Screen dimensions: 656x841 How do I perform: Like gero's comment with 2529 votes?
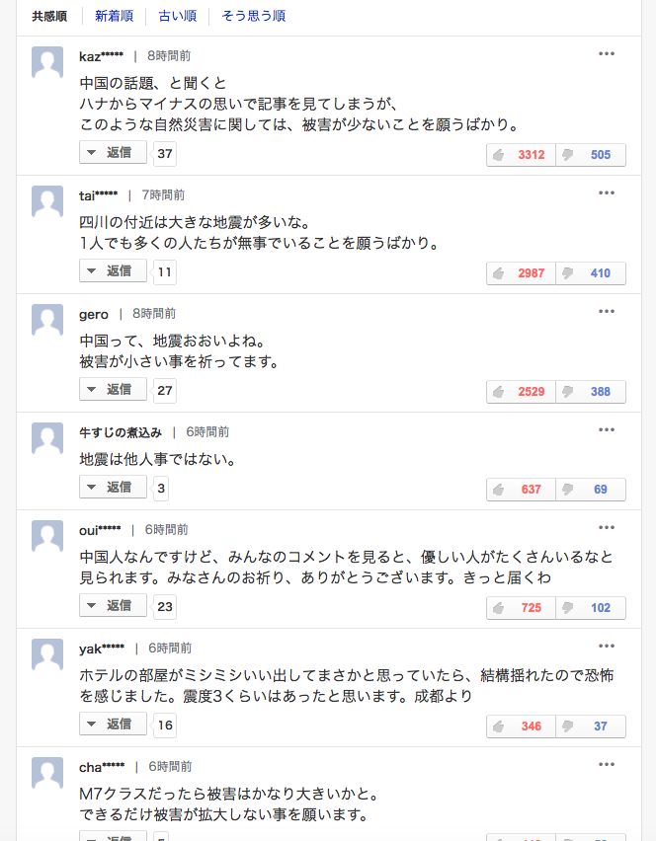pos(521,392)
